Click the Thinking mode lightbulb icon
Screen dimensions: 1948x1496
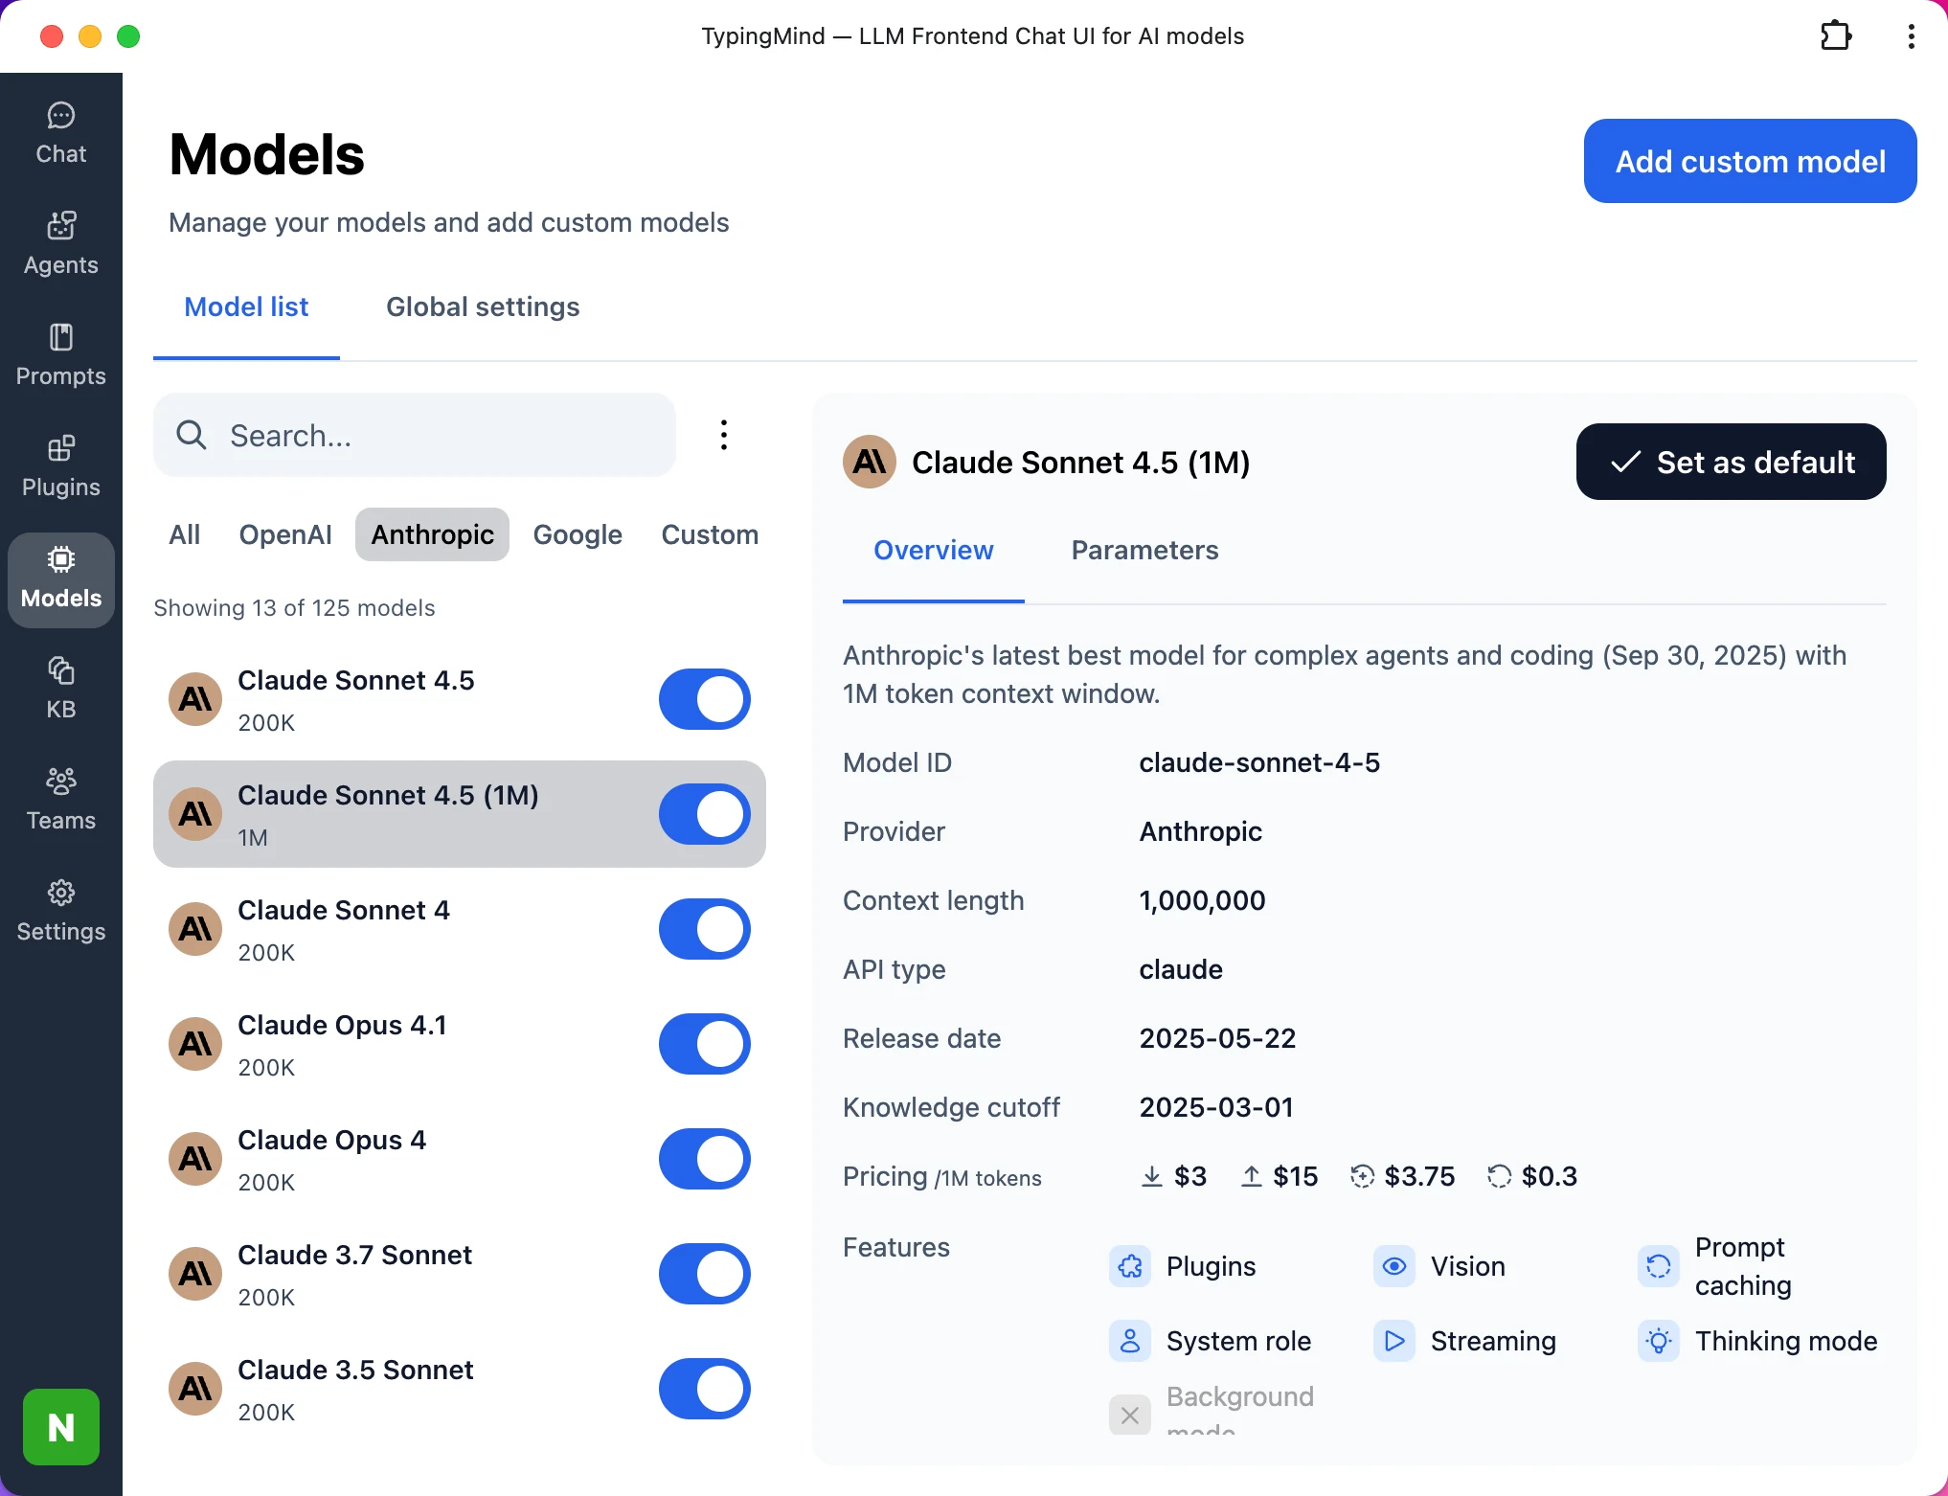coord(1659,1341)
